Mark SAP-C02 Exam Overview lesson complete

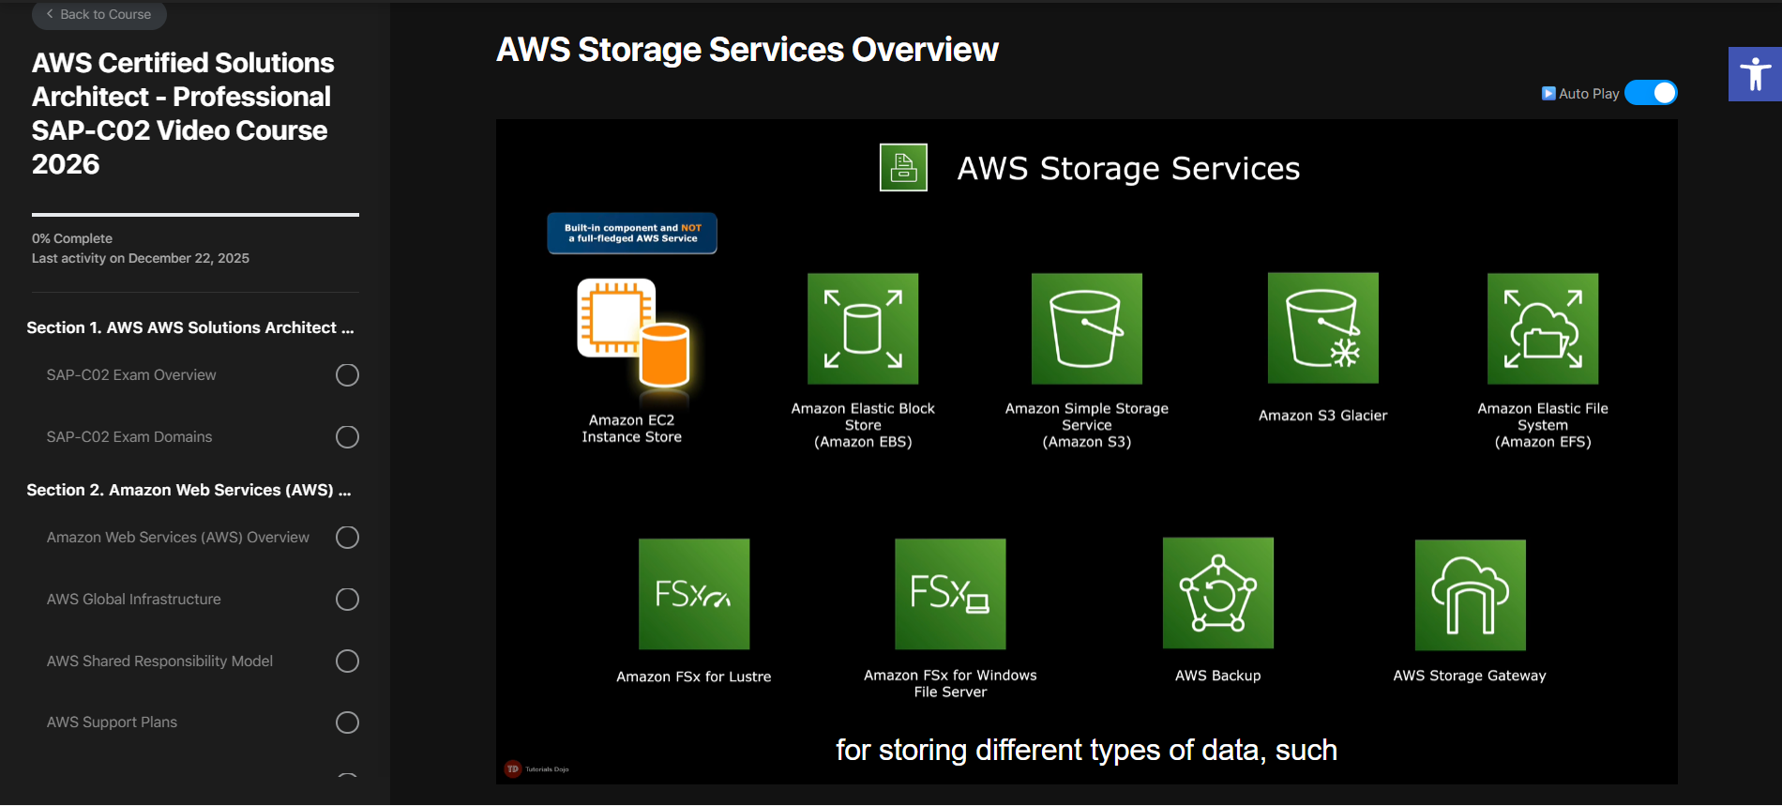click(347, 375)
